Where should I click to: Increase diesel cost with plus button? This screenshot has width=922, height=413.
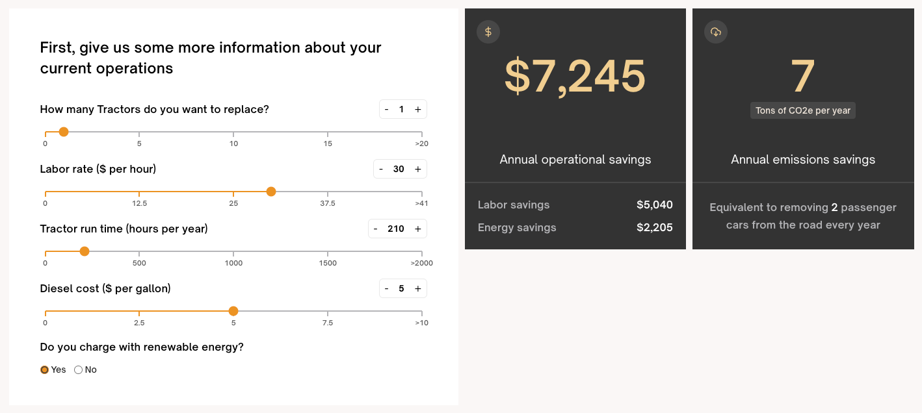tap(417, 288)
